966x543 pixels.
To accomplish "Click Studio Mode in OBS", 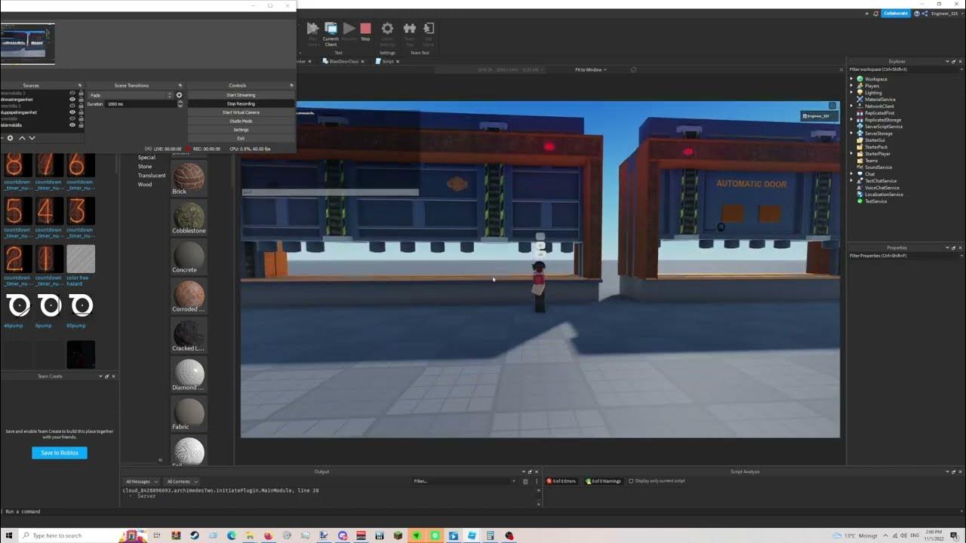I will [241, 121].
